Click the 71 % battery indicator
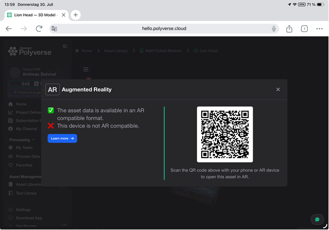Image resolution: width=329 pixels, height=230 pixels. pyautogui.click(x=315, y=5)
